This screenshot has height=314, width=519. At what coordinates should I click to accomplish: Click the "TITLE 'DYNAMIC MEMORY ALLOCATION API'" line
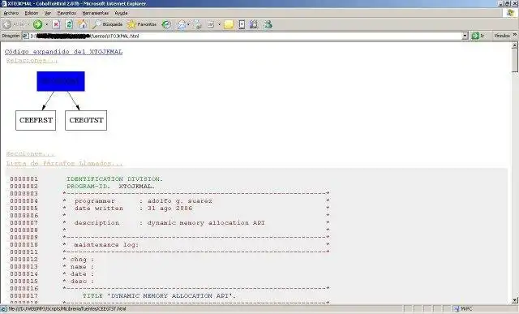pos(159,295)
